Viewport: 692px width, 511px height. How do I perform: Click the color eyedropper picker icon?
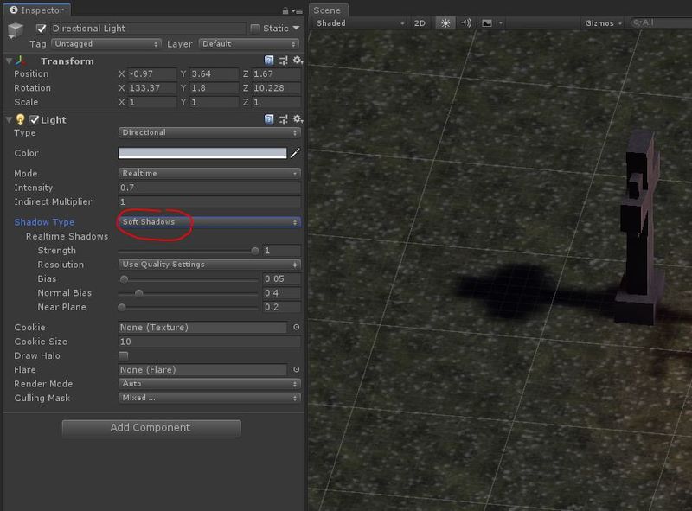coord(295,153)
